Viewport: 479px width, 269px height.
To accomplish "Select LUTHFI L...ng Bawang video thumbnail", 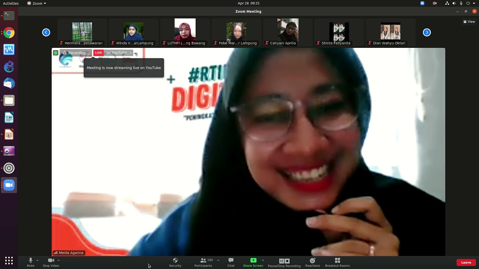I will pyautogui.click(x=185, y=32).
